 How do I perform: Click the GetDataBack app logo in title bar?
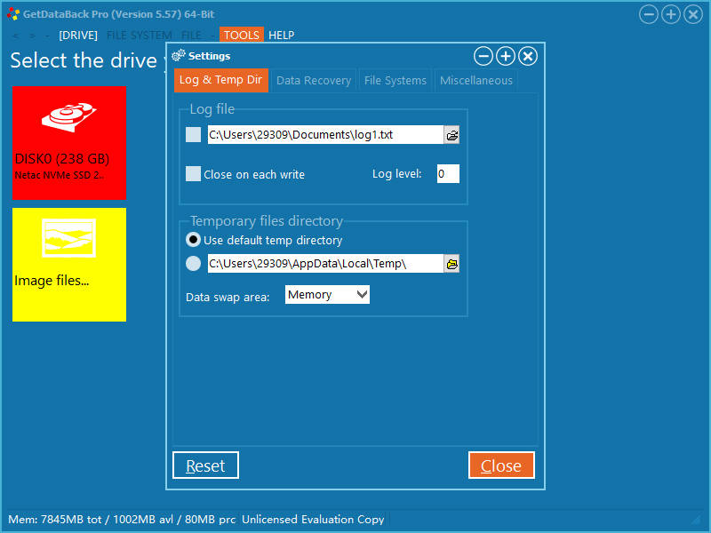point(12,14)
